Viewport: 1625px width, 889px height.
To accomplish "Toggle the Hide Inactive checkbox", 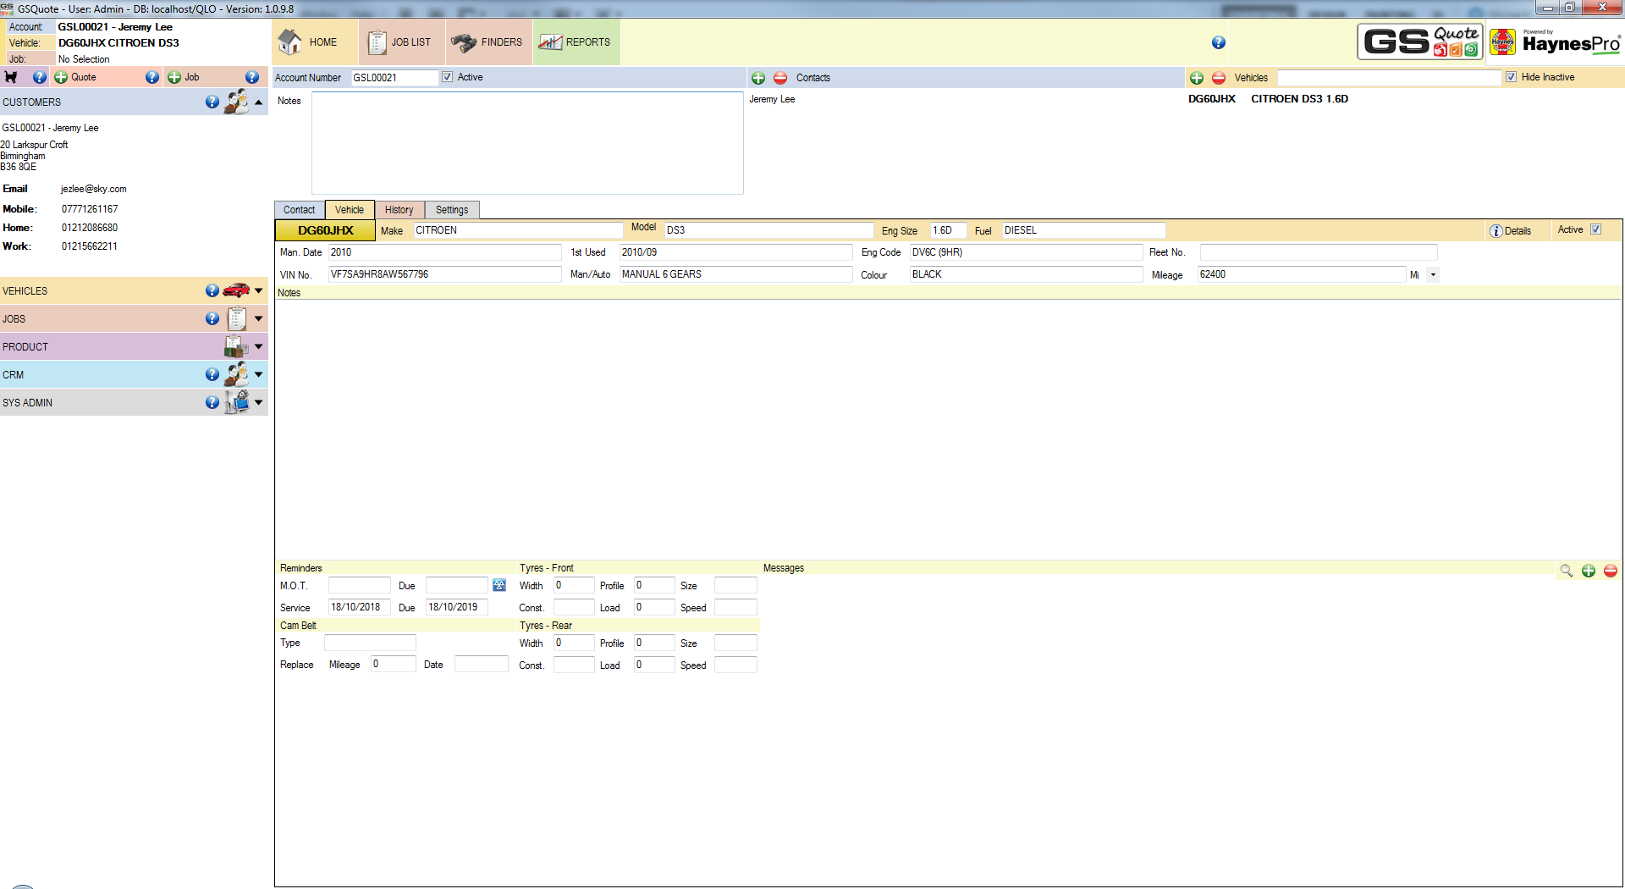I will pyautogui.click(x=1511, y=77).
